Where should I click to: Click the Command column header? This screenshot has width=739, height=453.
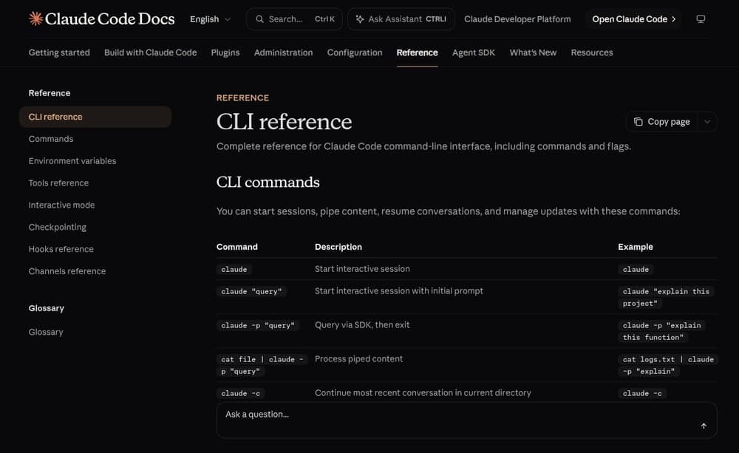pyautogui.click(x=237, y=247)
